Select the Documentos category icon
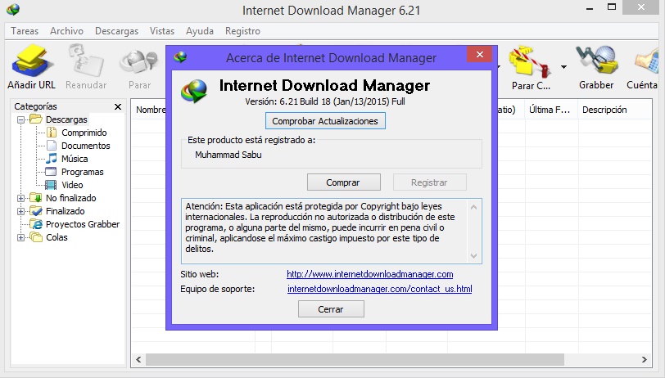665x378 pixels. click(x=52, y=146)
